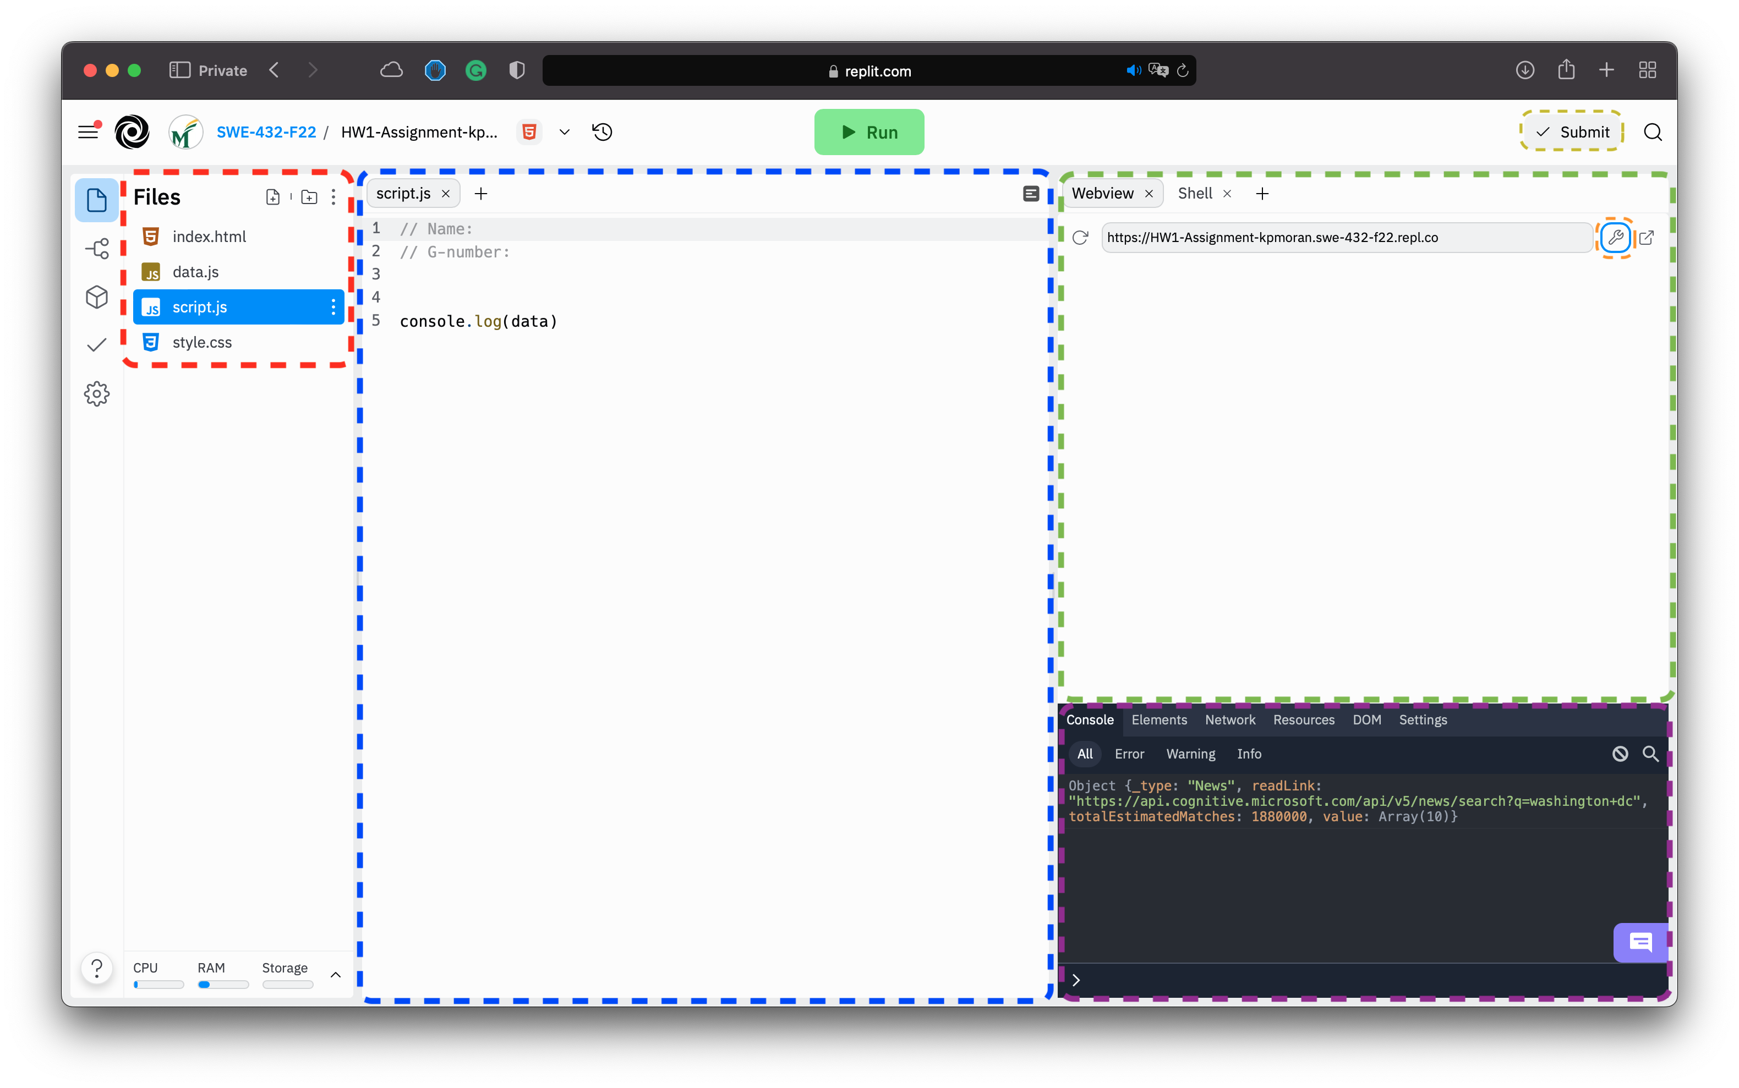
Task: Click the help question mark icon
Action: (96, 968)
